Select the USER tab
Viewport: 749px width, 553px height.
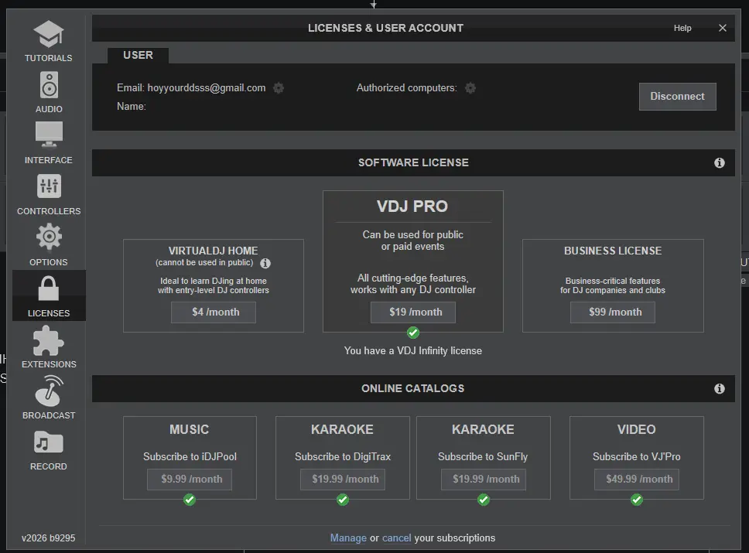[138, 56]
